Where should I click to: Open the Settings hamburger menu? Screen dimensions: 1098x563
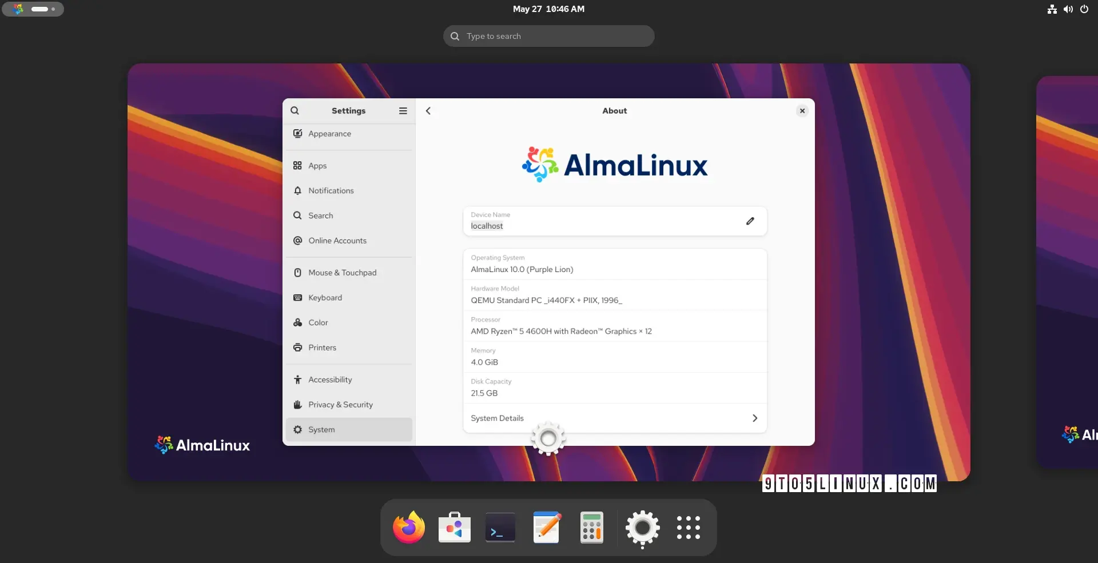pyautogui.click(x=403, y=111)
